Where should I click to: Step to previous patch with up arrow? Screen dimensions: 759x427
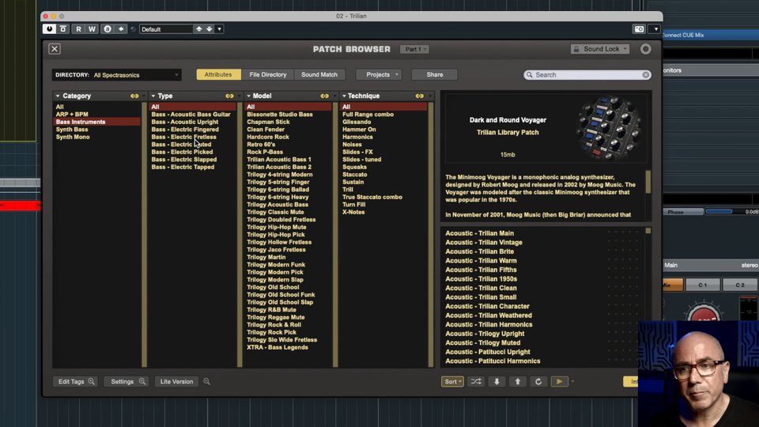(x=517, y=381)
